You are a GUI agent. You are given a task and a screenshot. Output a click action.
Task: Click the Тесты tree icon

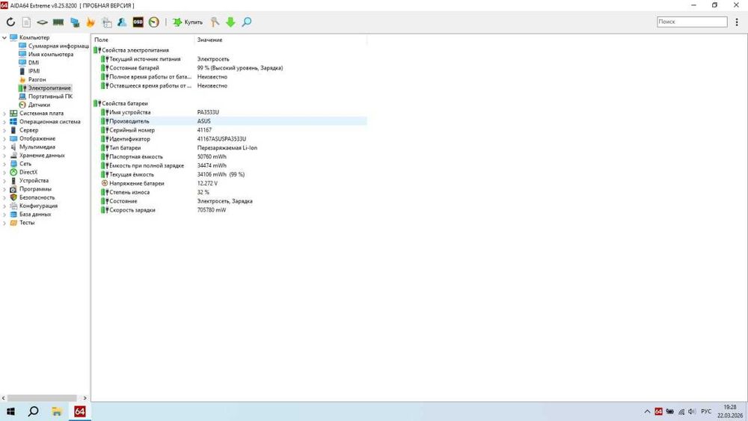(x=13, y=223)
